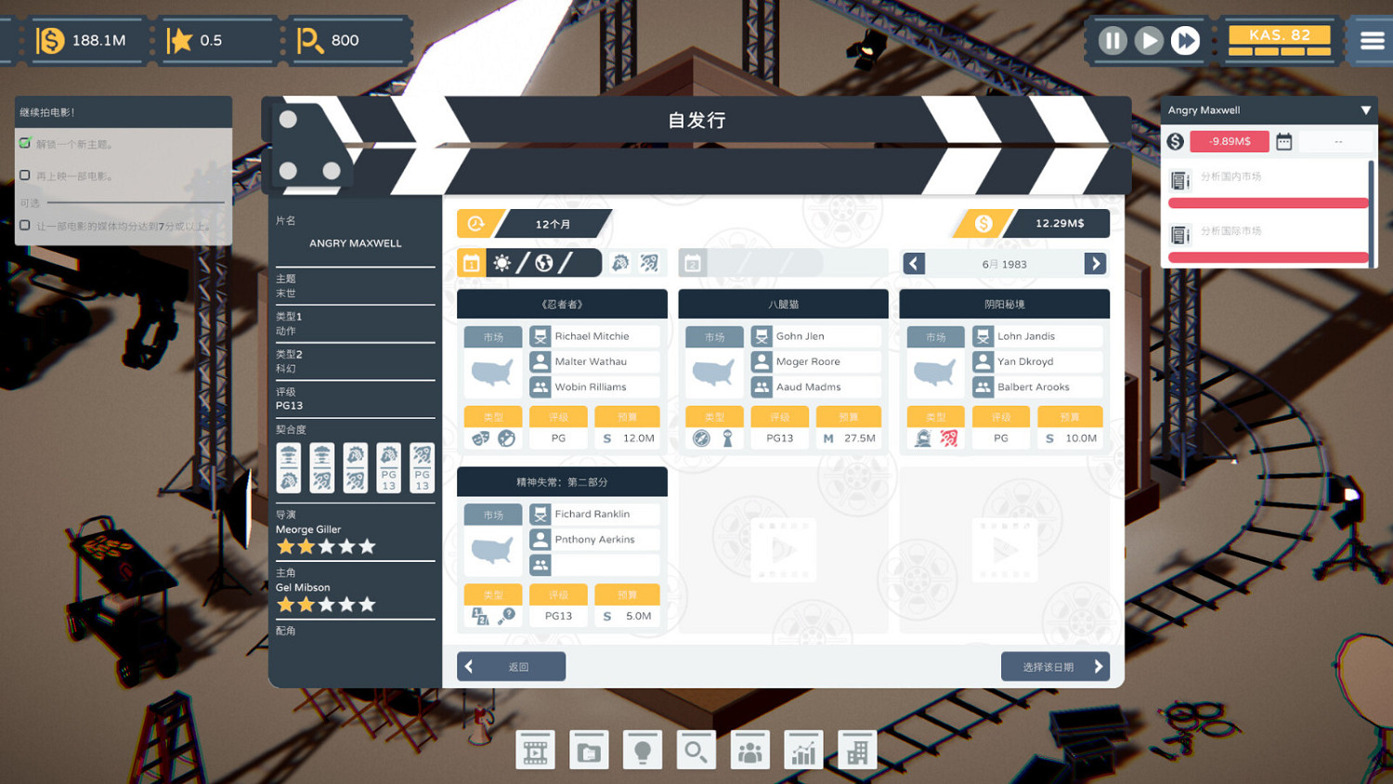Screen dimensions: 1393x784
Task: View the statistics chart icon
Action: click(x=803, y=750)
